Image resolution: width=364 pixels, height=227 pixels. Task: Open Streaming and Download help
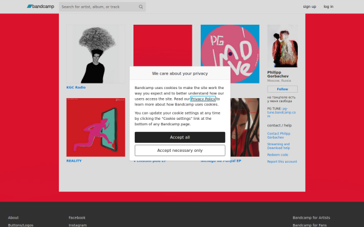[278, 146]
